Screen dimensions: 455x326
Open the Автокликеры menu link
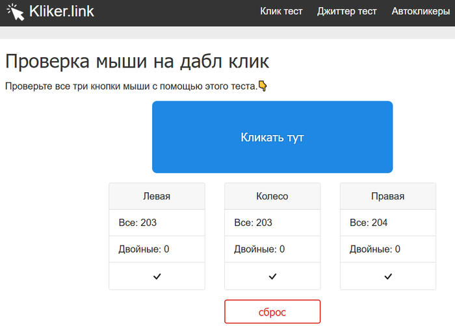point(421,11)
